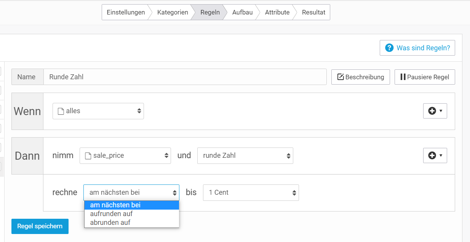Screen dimensions: 470x242
Task: Add an action via Dann plus button
Action: pyautogui.click(x=435, y=155)
